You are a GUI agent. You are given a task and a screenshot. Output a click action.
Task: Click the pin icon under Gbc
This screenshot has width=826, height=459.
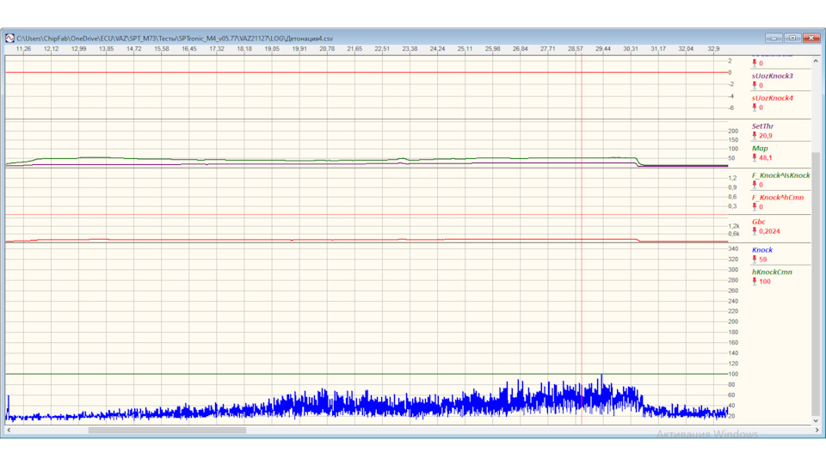coord(755,230)
